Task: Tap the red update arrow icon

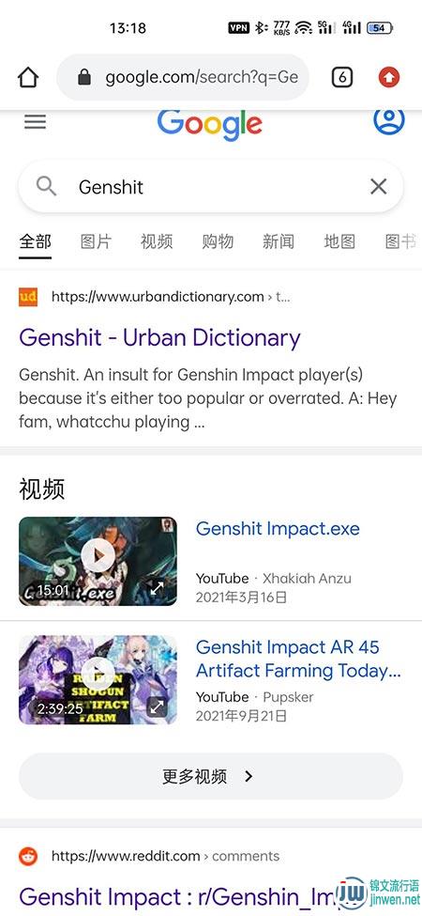Action: click(x=389, y=77)
